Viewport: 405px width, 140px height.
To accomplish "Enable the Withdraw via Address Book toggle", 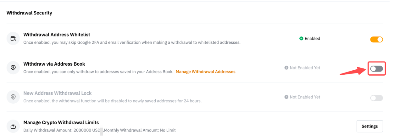I will click(x=376, y=69).
